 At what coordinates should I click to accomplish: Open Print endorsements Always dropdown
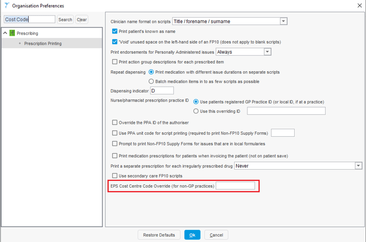pyautogui.click(x=267, y=52)
